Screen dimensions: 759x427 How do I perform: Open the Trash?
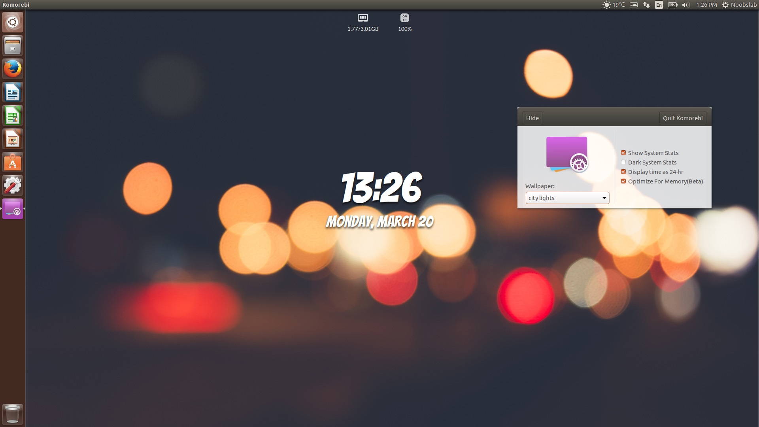point(12,414)
